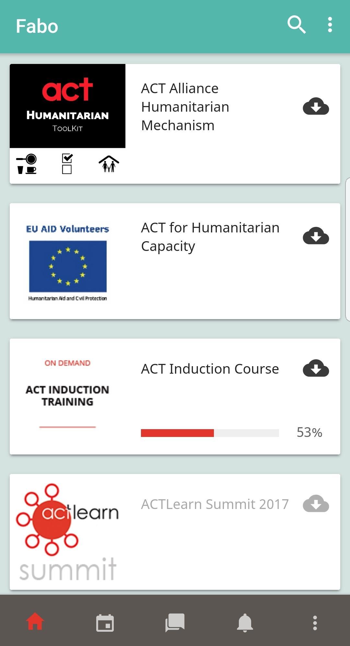This screenshot has width=350, height=646.
Task: Open the EU AID Volunteers flag thumbnail
Action: pyautogui.click(x=67, y=262)
